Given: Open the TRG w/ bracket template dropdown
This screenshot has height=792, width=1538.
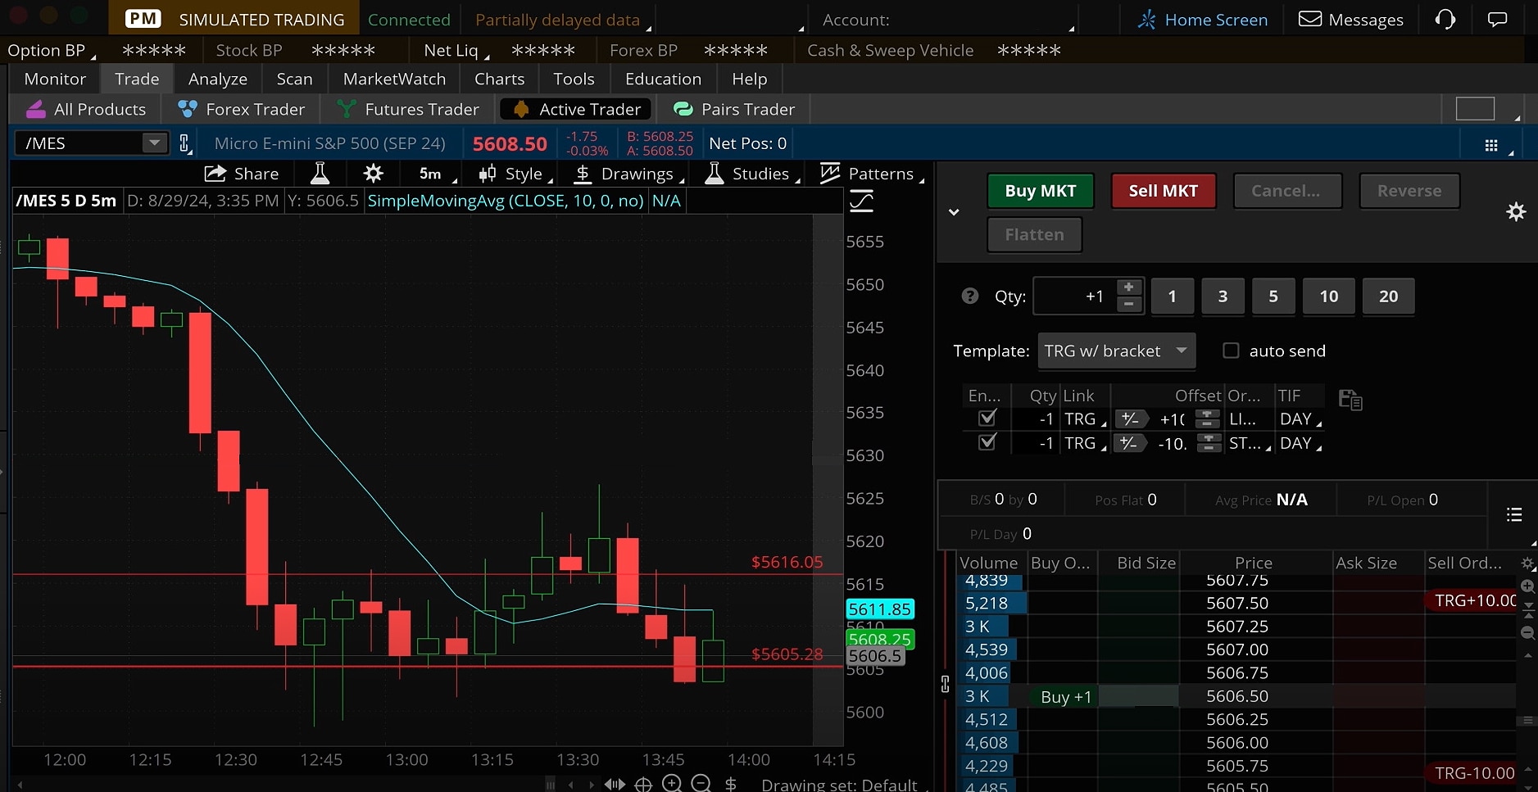Looking at the screenshot, I should tap(1116, 351).
